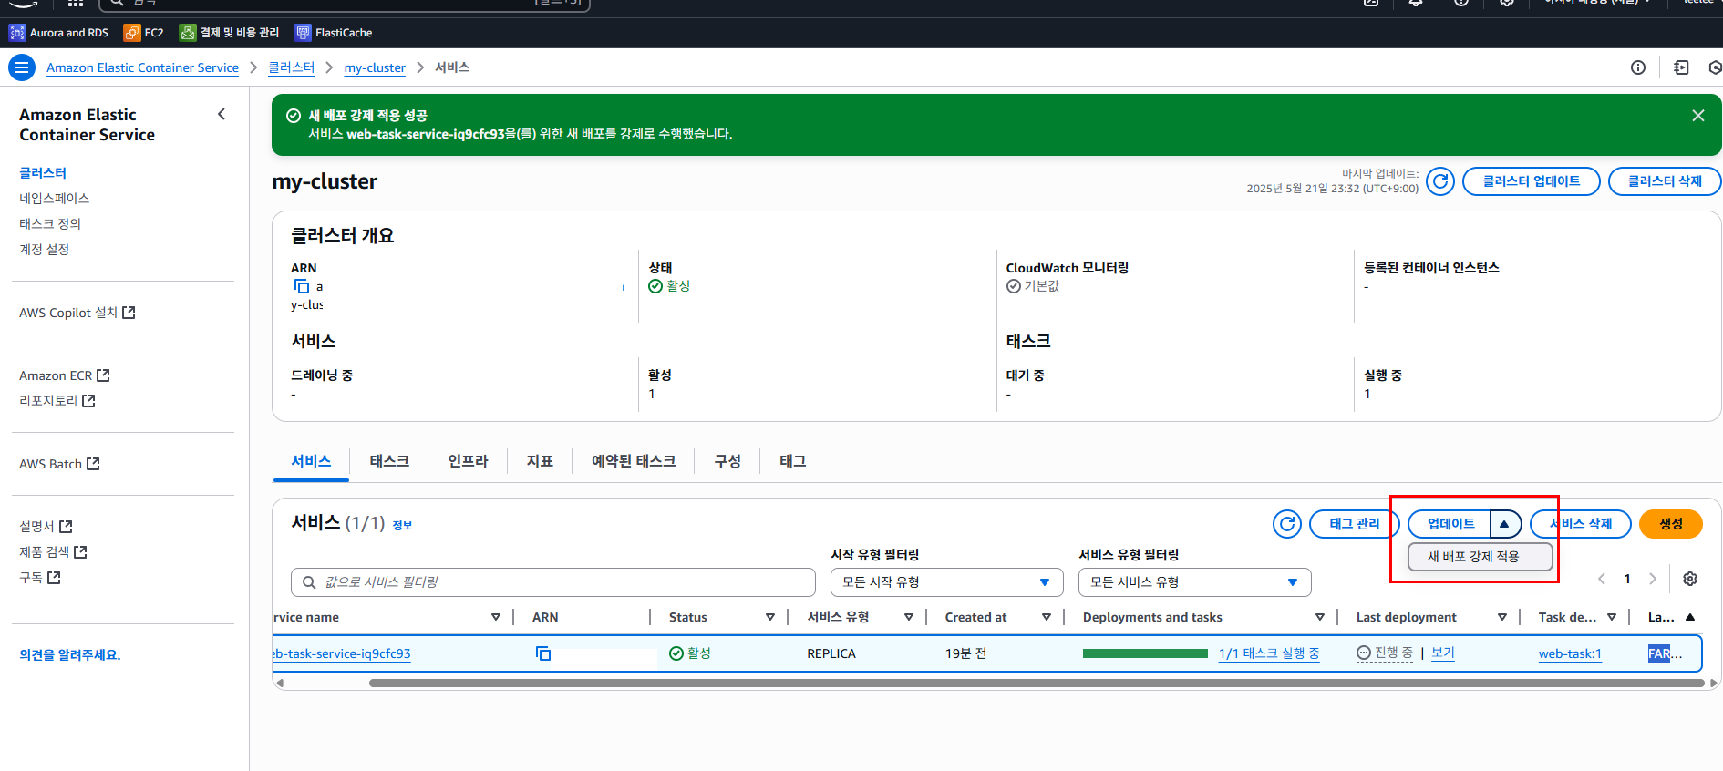Toggle the 업데이트 dropdown arrow
The width and height of the screenshot is (1723, 771).
coord(1505,524)
